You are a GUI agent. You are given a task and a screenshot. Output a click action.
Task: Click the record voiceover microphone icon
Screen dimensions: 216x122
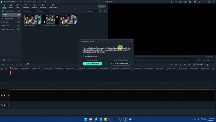coord(181,65)
